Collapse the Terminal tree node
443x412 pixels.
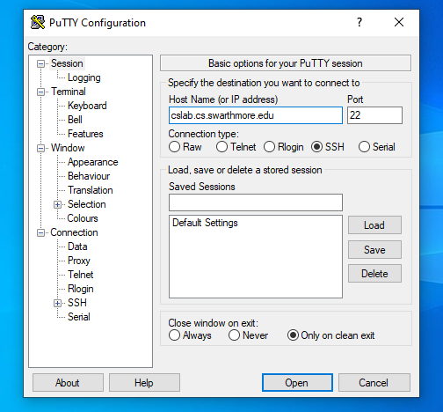(40, 92)
